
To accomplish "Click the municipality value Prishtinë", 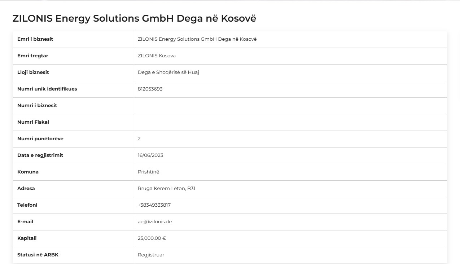I will coord(148,172).
